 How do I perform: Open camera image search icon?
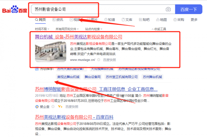168,9
